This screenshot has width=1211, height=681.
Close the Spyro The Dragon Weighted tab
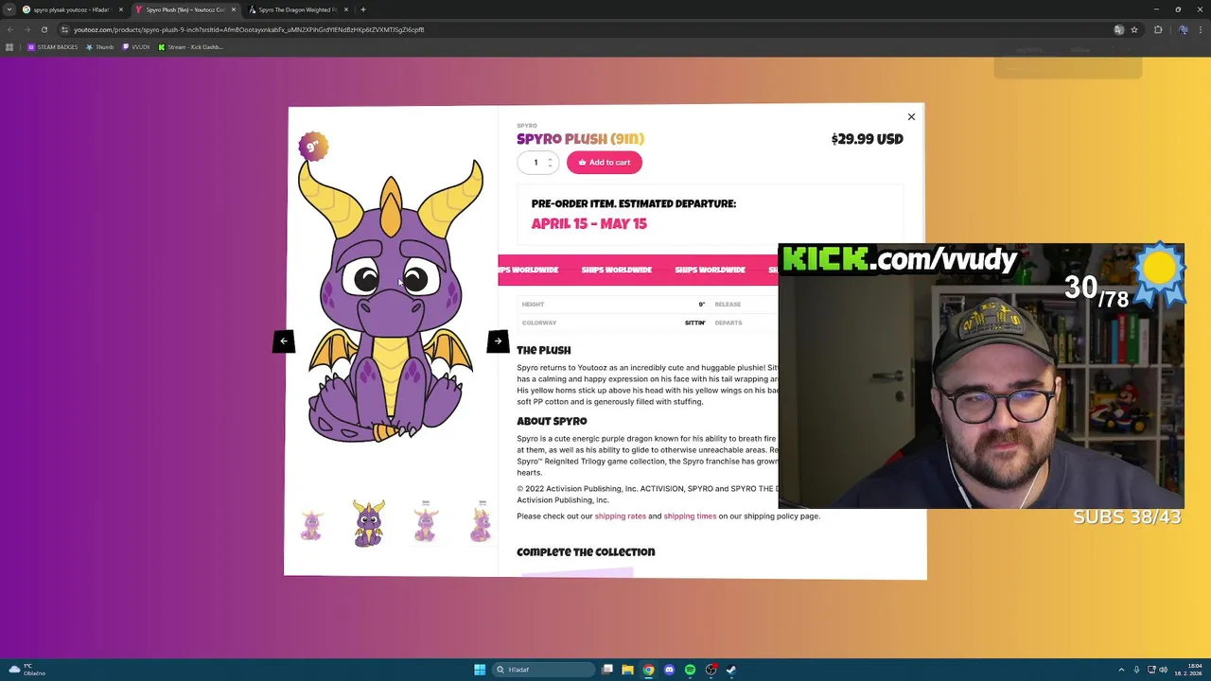click(346, 9)
